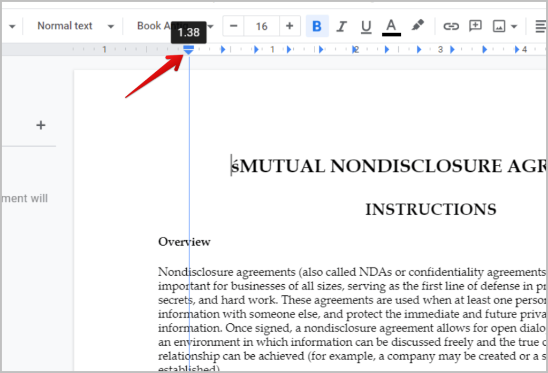Image resolution: width=548 pixels, height=373 pixels.
Task: Toggle underline formatting
Action: coord(366,26)
